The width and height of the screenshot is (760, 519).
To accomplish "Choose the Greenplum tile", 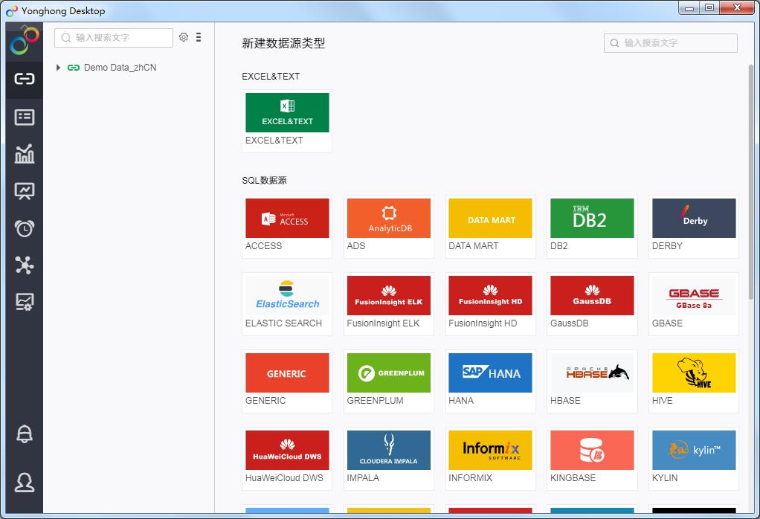I will coord(389,381).
